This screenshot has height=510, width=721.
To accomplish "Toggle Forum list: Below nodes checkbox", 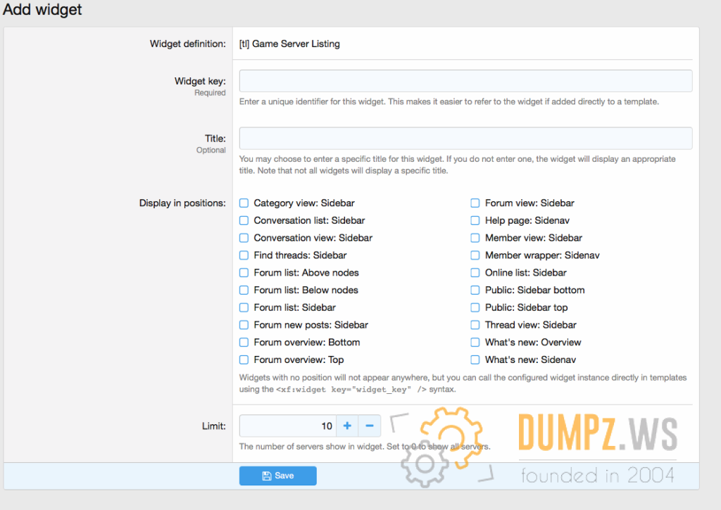I will pos(244,290).
